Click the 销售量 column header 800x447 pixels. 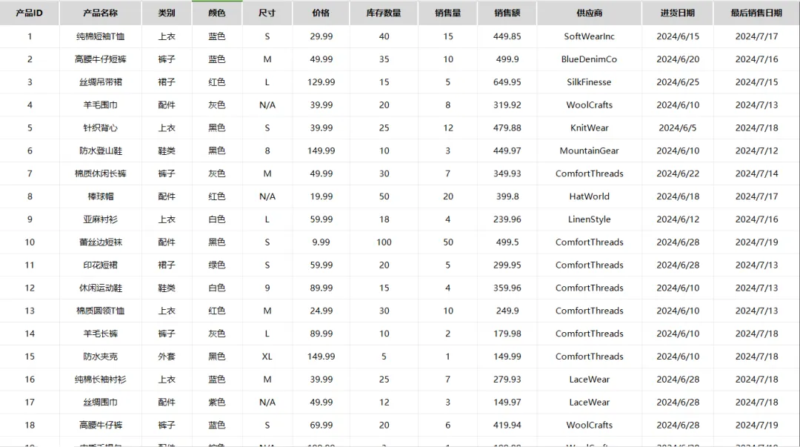tap(447, 13)
